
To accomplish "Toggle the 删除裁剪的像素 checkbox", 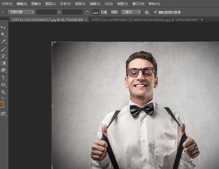I will pyautogui.click(x=155, y=12).
